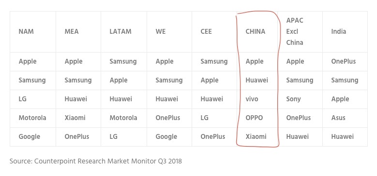Screen dimensions: 377x176
Task: Select vivo in the CHINA column
Action: click(252, 99)
